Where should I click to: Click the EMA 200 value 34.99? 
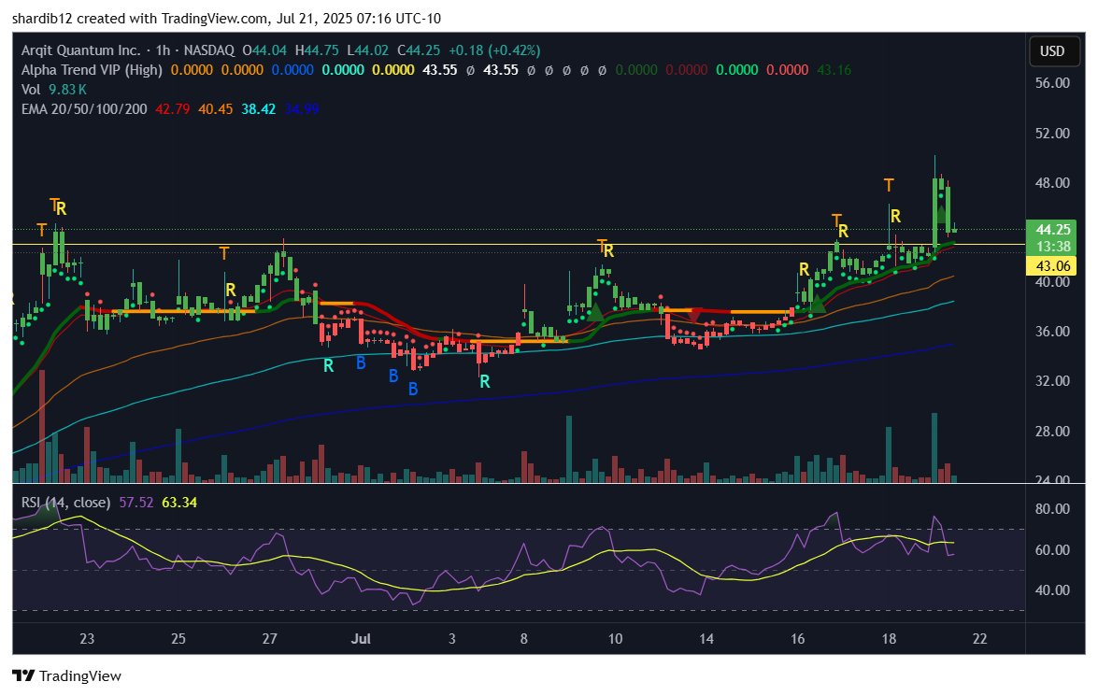point(302,109)
